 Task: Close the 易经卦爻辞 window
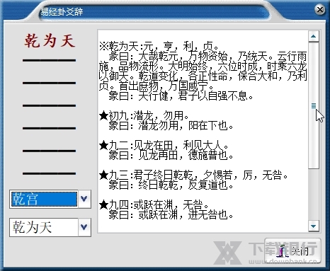[x=320, y=10]
